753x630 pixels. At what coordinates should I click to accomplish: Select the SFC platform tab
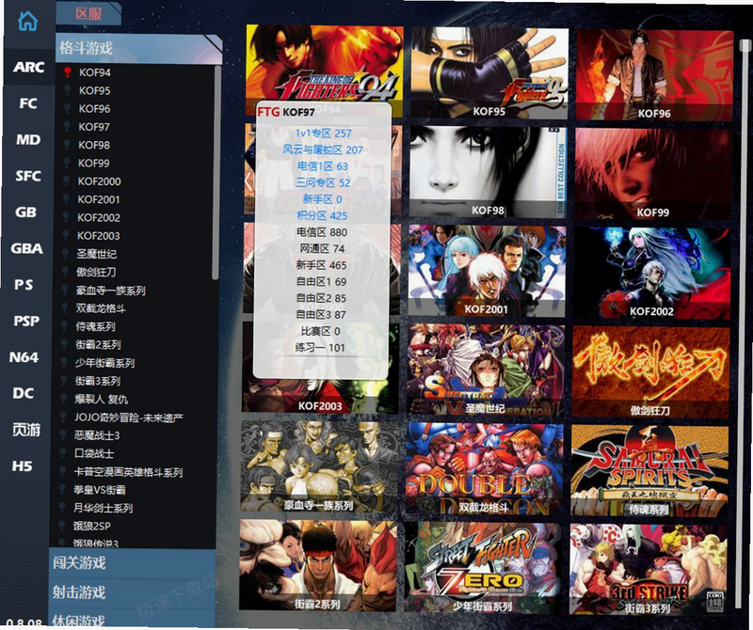(28, 176)
